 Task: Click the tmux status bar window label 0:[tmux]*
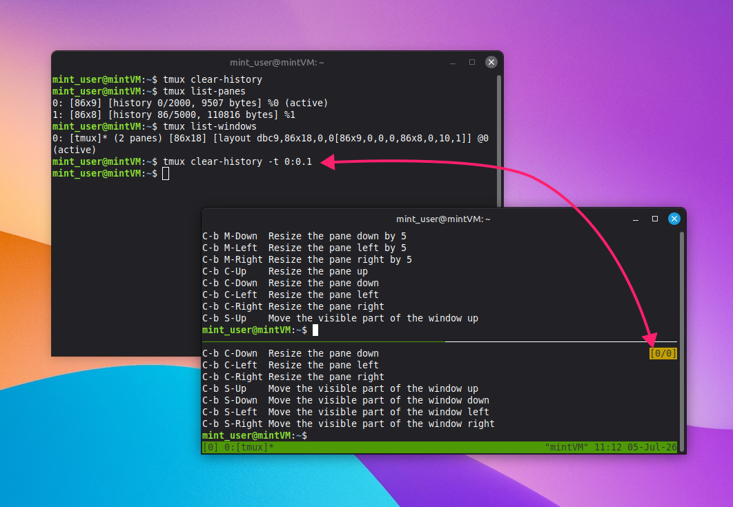[x=248, y=447]
